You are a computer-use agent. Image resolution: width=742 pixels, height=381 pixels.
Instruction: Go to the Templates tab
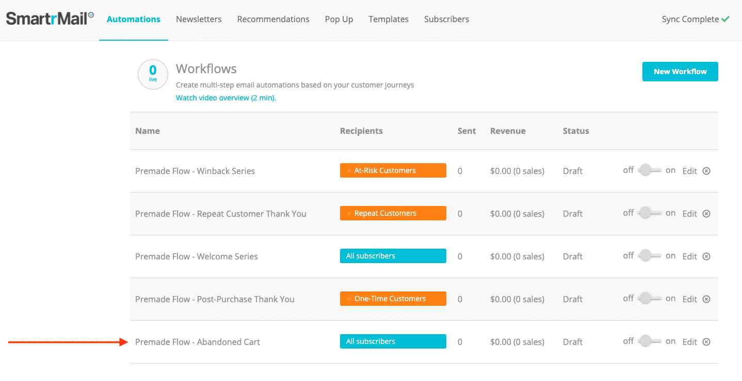pos(389,19)
